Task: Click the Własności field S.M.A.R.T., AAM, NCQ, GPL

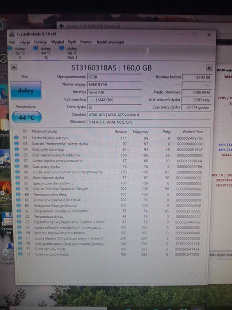Action: [x=149, y=122]
